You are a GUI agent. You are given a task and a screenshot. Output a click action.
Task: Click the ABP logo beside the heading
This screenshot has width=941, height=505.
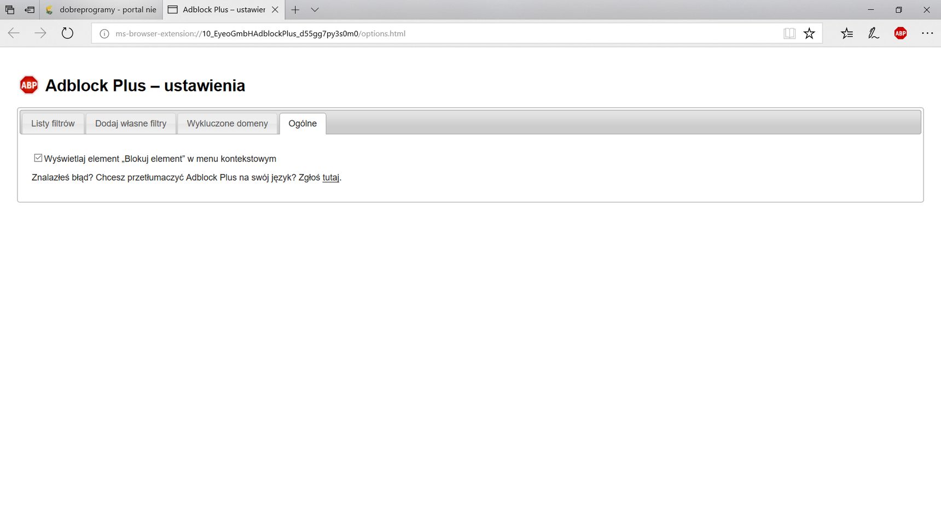(x=29, y=85)
